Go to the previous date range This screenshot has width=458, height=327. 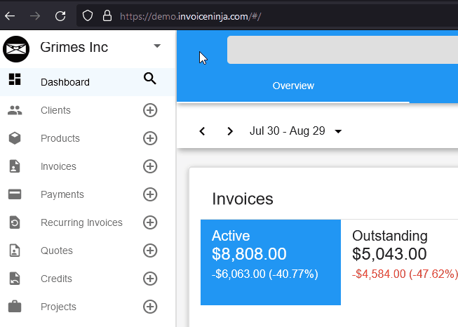point(202,131)
